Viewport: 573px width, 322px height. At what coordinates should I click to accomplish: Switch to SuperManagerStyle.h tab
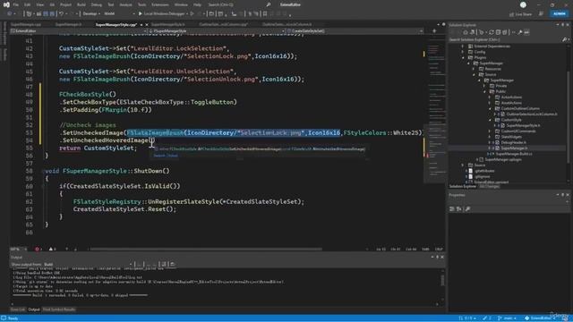[x=168, y=24]
